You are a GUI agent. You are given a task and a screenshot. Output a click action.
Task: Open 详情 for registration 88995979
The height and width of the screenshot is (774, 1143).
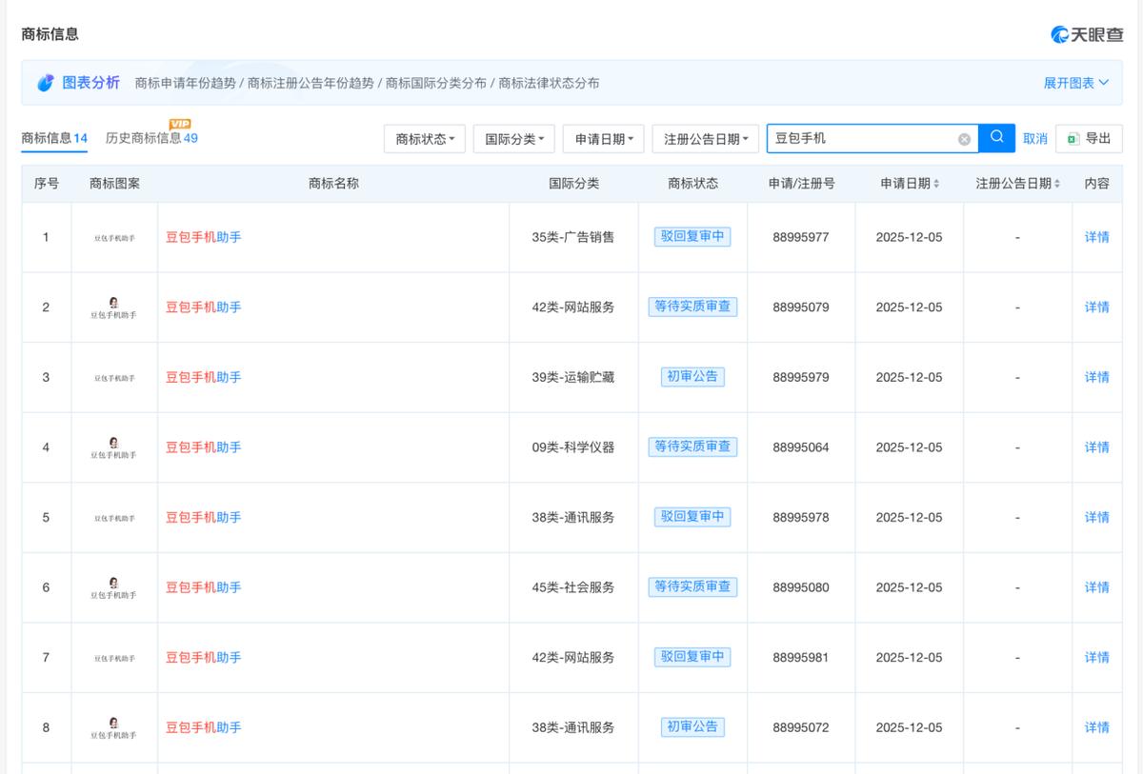1097,377
